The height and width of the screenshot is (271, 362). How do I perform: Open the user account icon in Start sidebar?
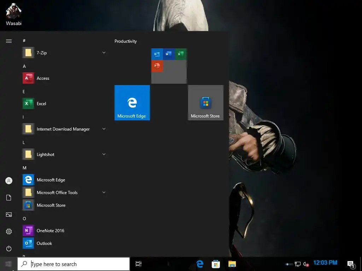point(9,181)
